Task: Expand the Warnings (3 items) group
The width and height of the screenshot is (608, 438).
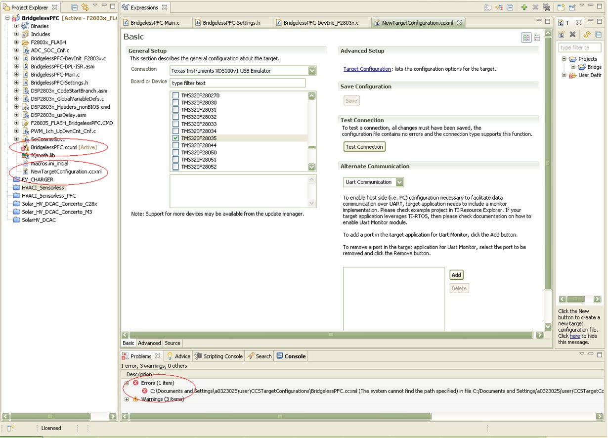Action: (127, 399)
